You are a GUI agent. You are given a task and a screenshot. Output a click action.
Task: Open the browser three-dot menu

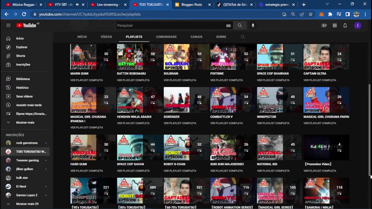366,14
